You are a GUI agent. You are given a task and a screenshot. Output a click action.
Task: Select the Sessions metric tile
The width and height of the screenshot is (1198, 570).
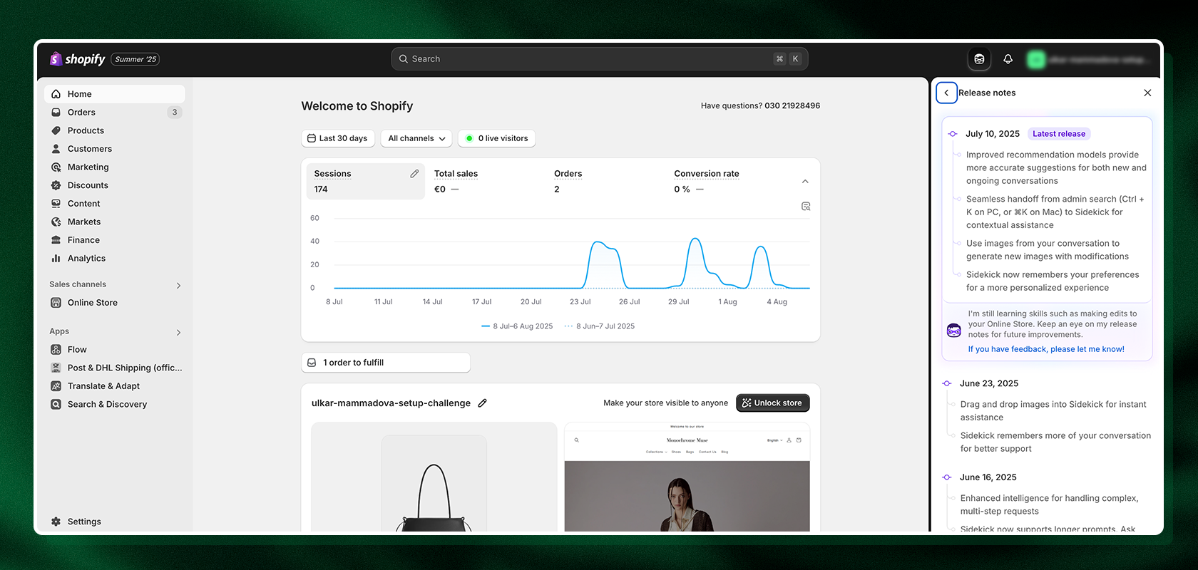click(x=366, y=182)
